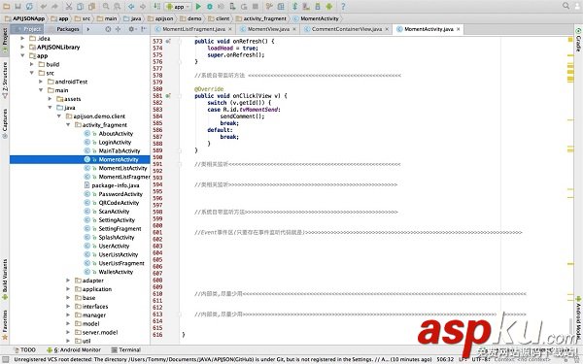Open the SDK Manager toolbar icon
Viewport: 583px width, 364px height.
pyautogui.click(x=318, y=7)
